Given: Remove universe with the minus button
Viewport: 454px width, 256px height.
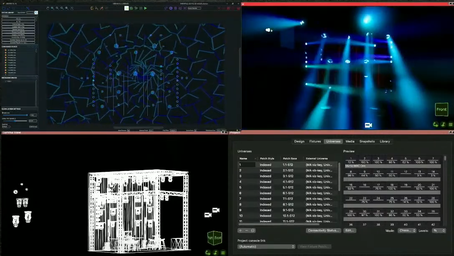Looking at the screenshot, I should [247, 231].
